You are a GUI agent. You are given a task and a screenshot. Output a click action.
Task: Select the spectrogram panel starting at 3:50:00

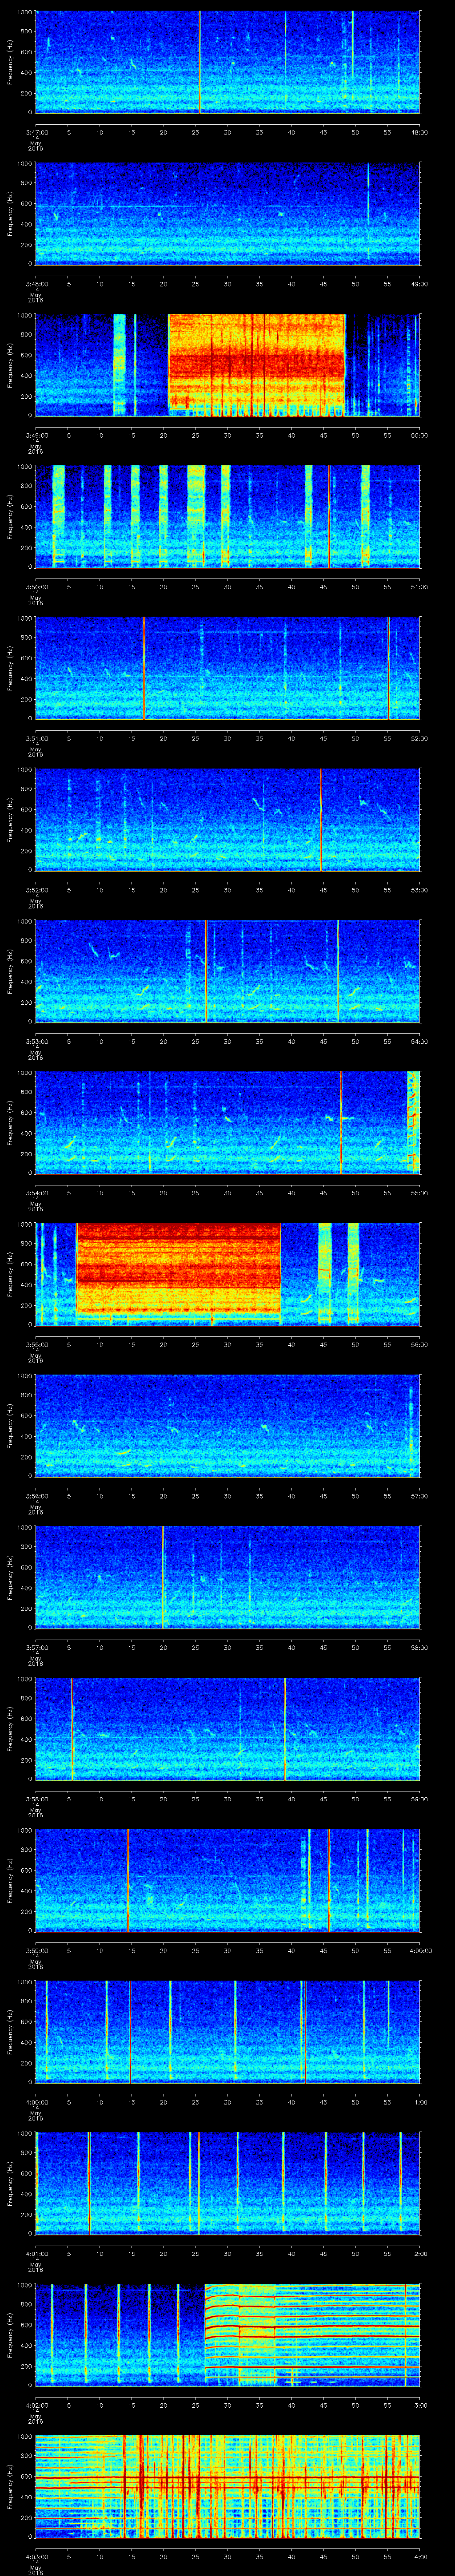click(228, 516)
